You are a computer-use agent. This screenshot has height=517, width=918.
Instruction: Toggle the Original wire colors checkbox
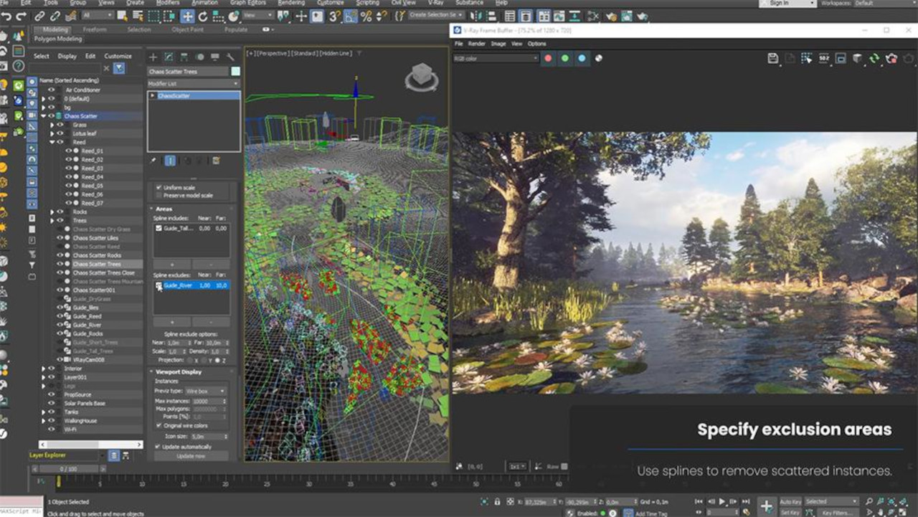point(159,425)
